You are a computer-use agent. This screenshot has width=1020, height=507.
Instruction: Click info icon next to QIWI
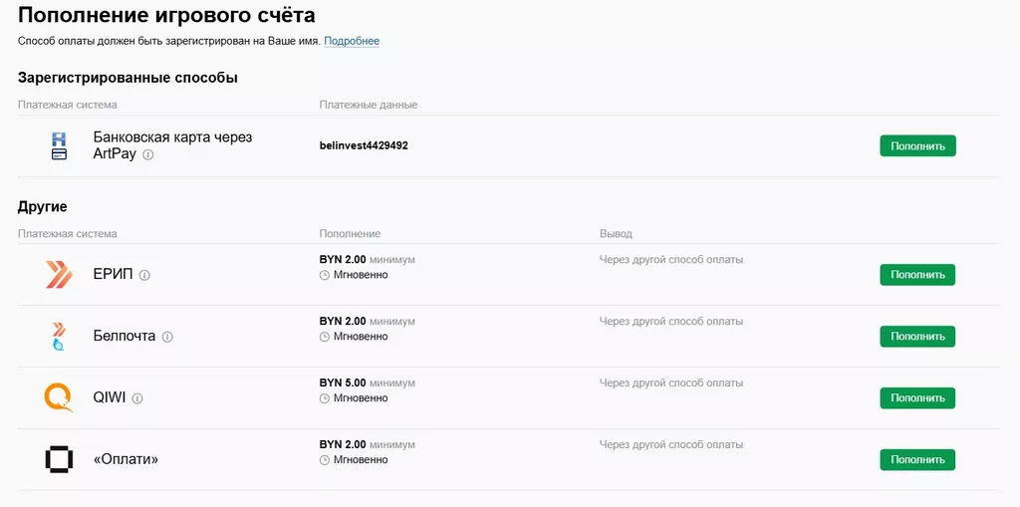click(137, 398)
